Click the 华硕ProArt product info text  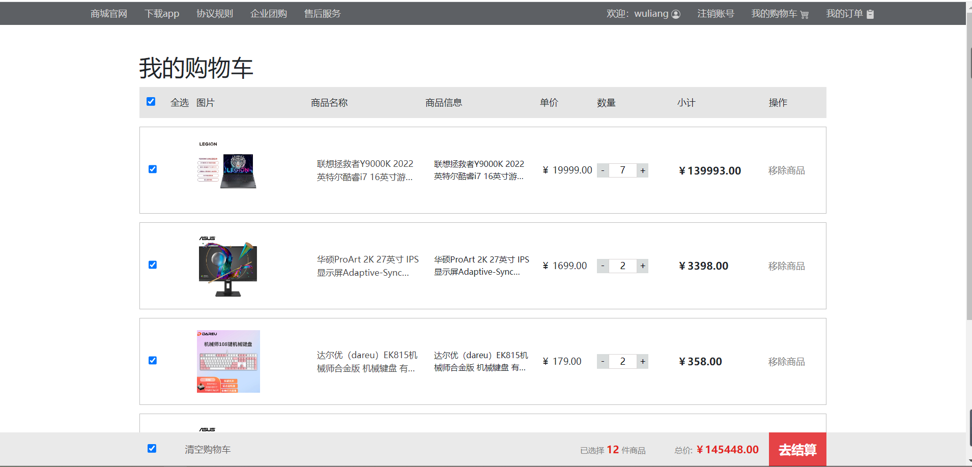click(x=481, y=266)
